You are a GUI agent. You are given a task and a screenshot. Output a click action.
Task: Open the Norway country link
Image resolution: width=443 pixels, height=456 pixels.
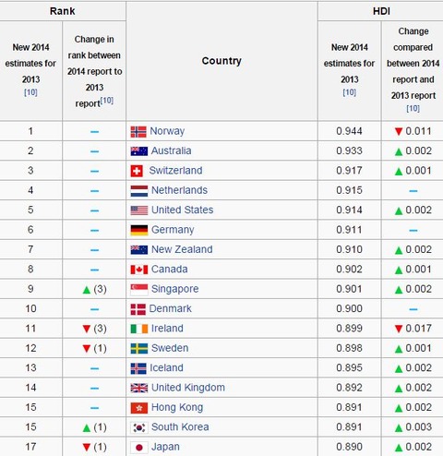(167, 131)
